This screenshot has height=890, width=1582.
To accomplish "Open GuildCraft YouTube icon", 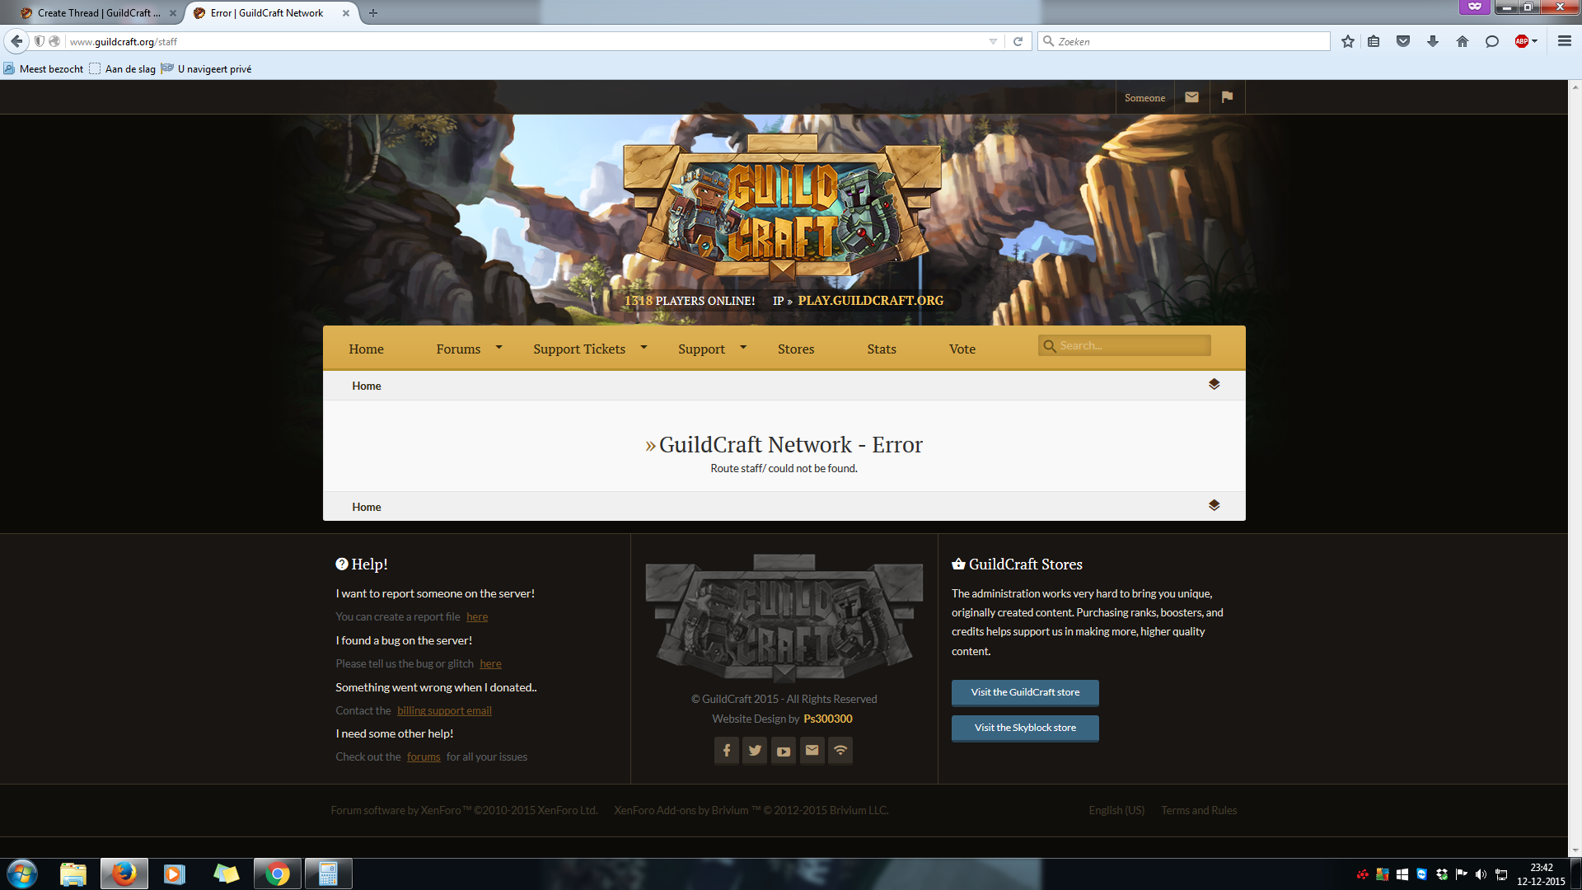I will click(x=784, y=751).
